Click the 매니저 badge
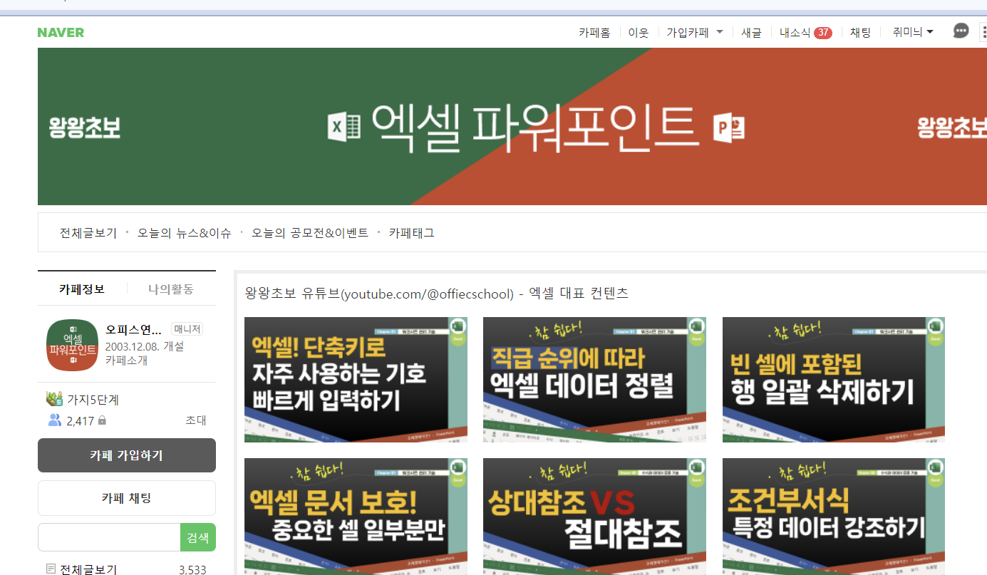Image resolution: width=987 pixels, height=575 pixels. pyautogui.click(x=187, y=329)
